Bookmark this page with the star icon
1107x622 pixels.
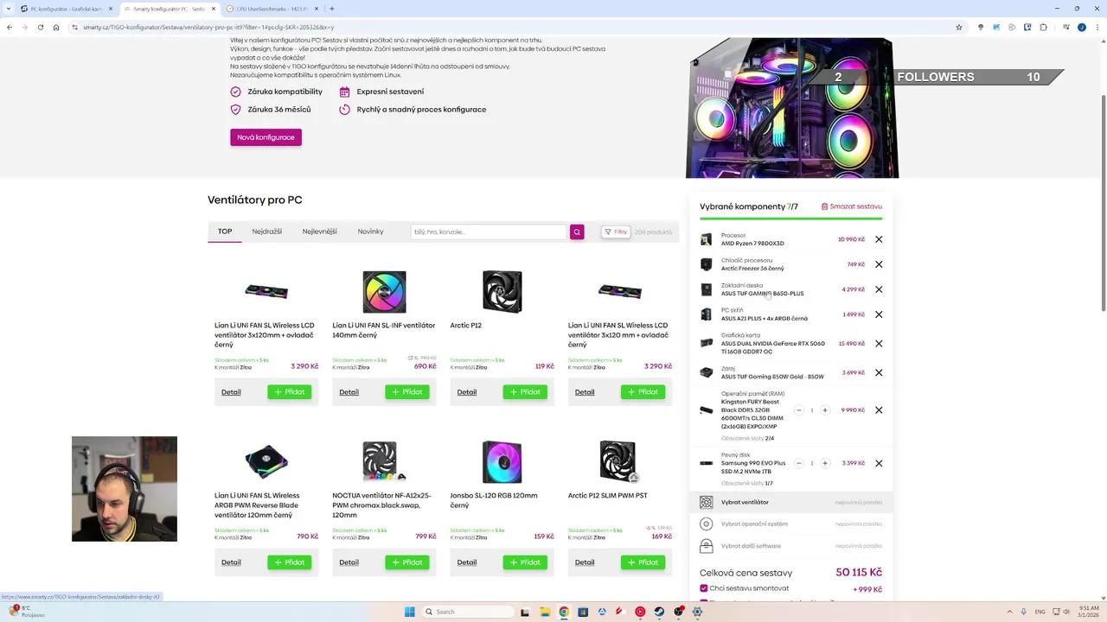pos(959,27)
